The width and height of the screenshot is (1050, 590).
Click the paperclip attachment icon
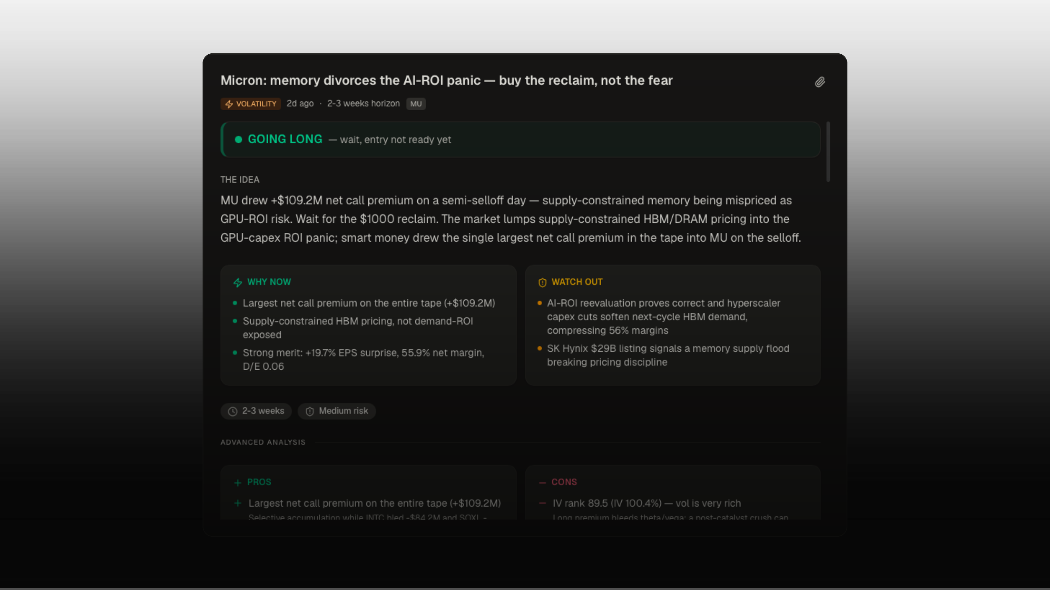820,82
